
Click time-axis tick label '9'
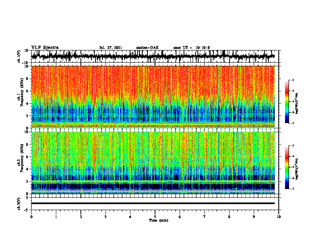coord(254,217)
